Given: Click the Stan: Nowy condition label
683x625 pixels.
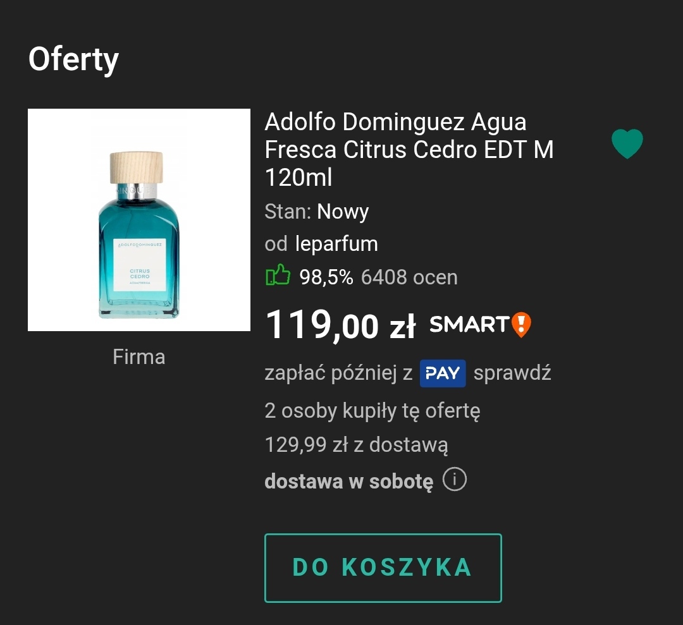Looking at the screenshot, I should (x=316, y=212).
